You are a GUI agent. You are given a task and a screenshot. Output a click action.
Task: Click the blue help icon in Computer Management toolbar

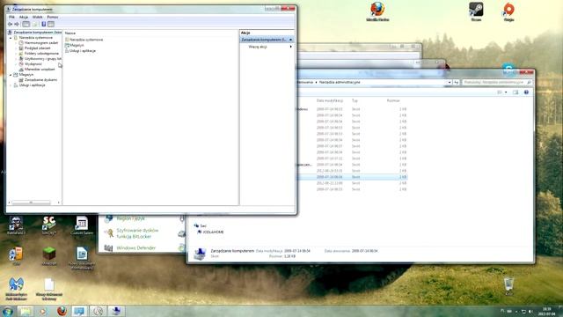coord(44,24)
